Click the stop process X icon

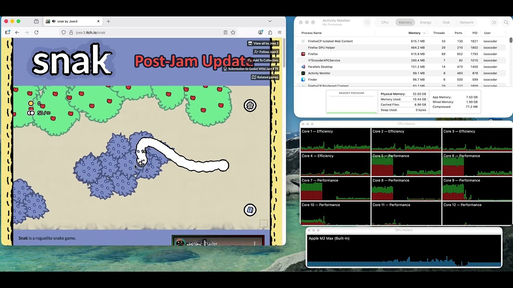coord(367,22)
